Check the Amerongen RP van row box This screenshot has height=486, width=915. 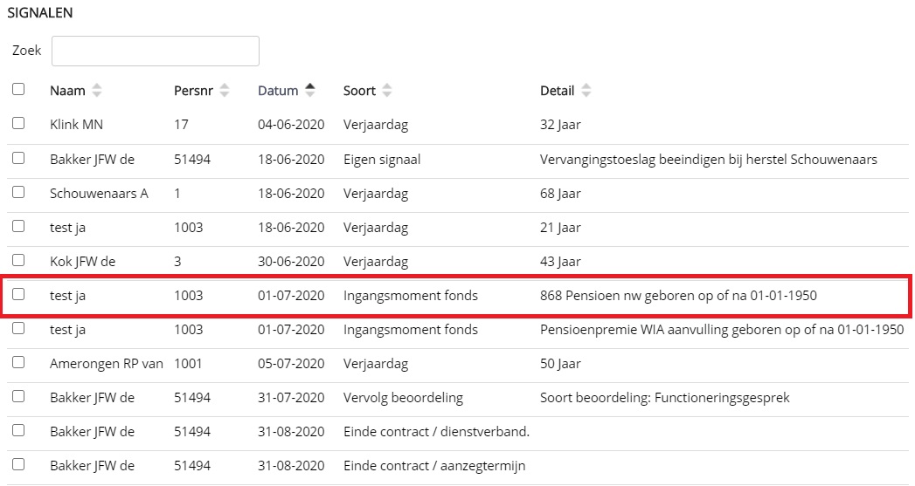click(18, 362)
